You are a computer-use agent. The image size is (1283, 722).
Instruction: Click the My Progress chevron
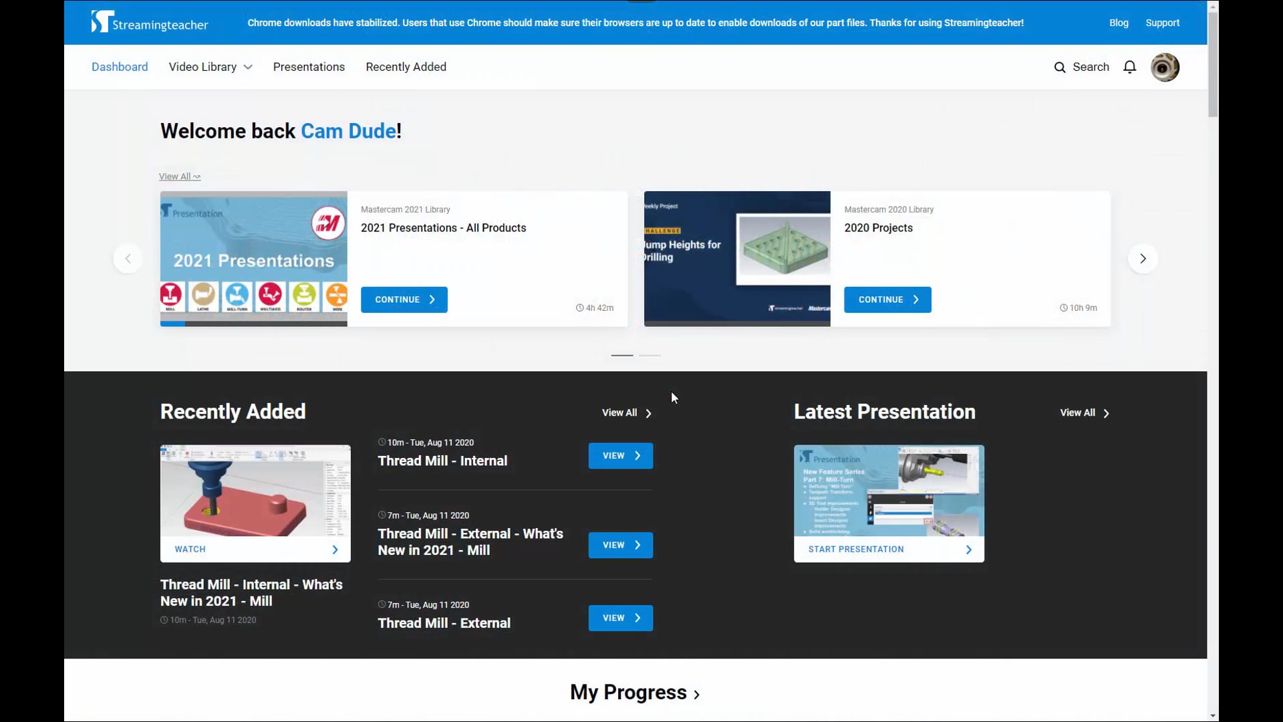[x=697, y=695]
